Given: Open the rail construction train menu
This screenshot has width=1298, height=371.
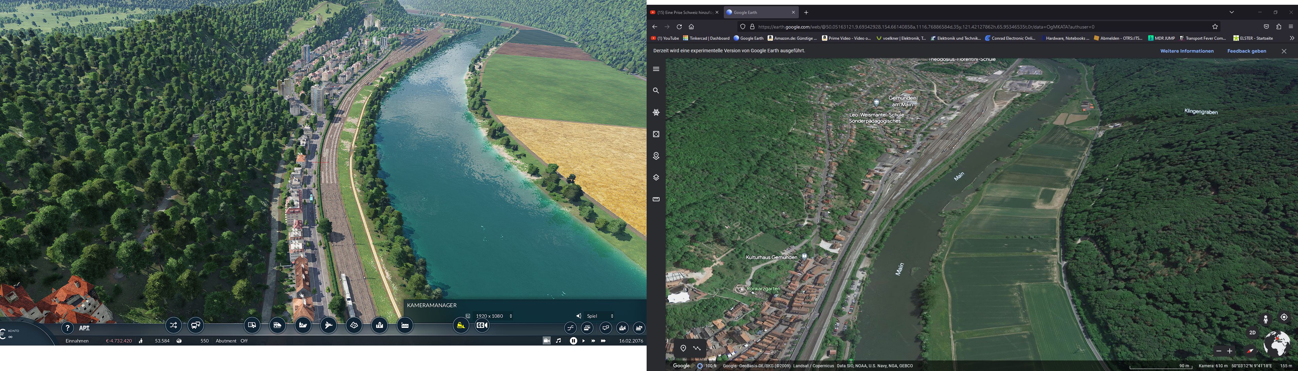Looking at the screenshot, I should point(277,325).
